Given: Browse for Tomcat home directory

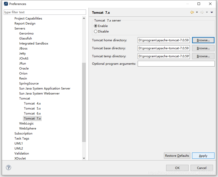Looking at the screenshot, I should pyautogui.click(x=203, y=40).
